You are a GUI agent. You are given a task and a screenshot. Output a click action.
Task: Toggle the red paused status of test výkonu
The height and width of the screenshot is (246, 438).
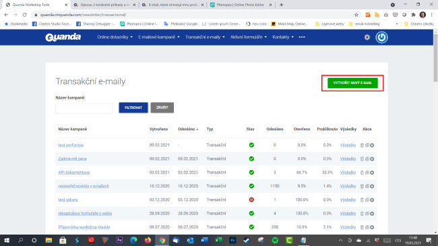click(x=251, y=200)
